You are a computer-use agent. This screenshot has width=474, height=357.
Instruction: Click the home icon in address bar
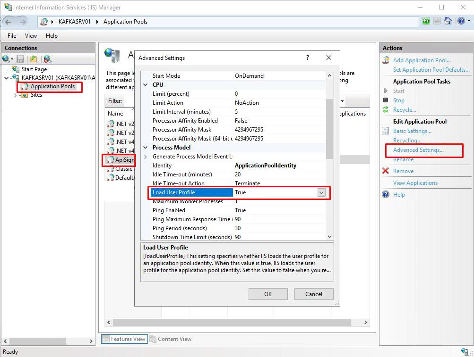(448, 21)
